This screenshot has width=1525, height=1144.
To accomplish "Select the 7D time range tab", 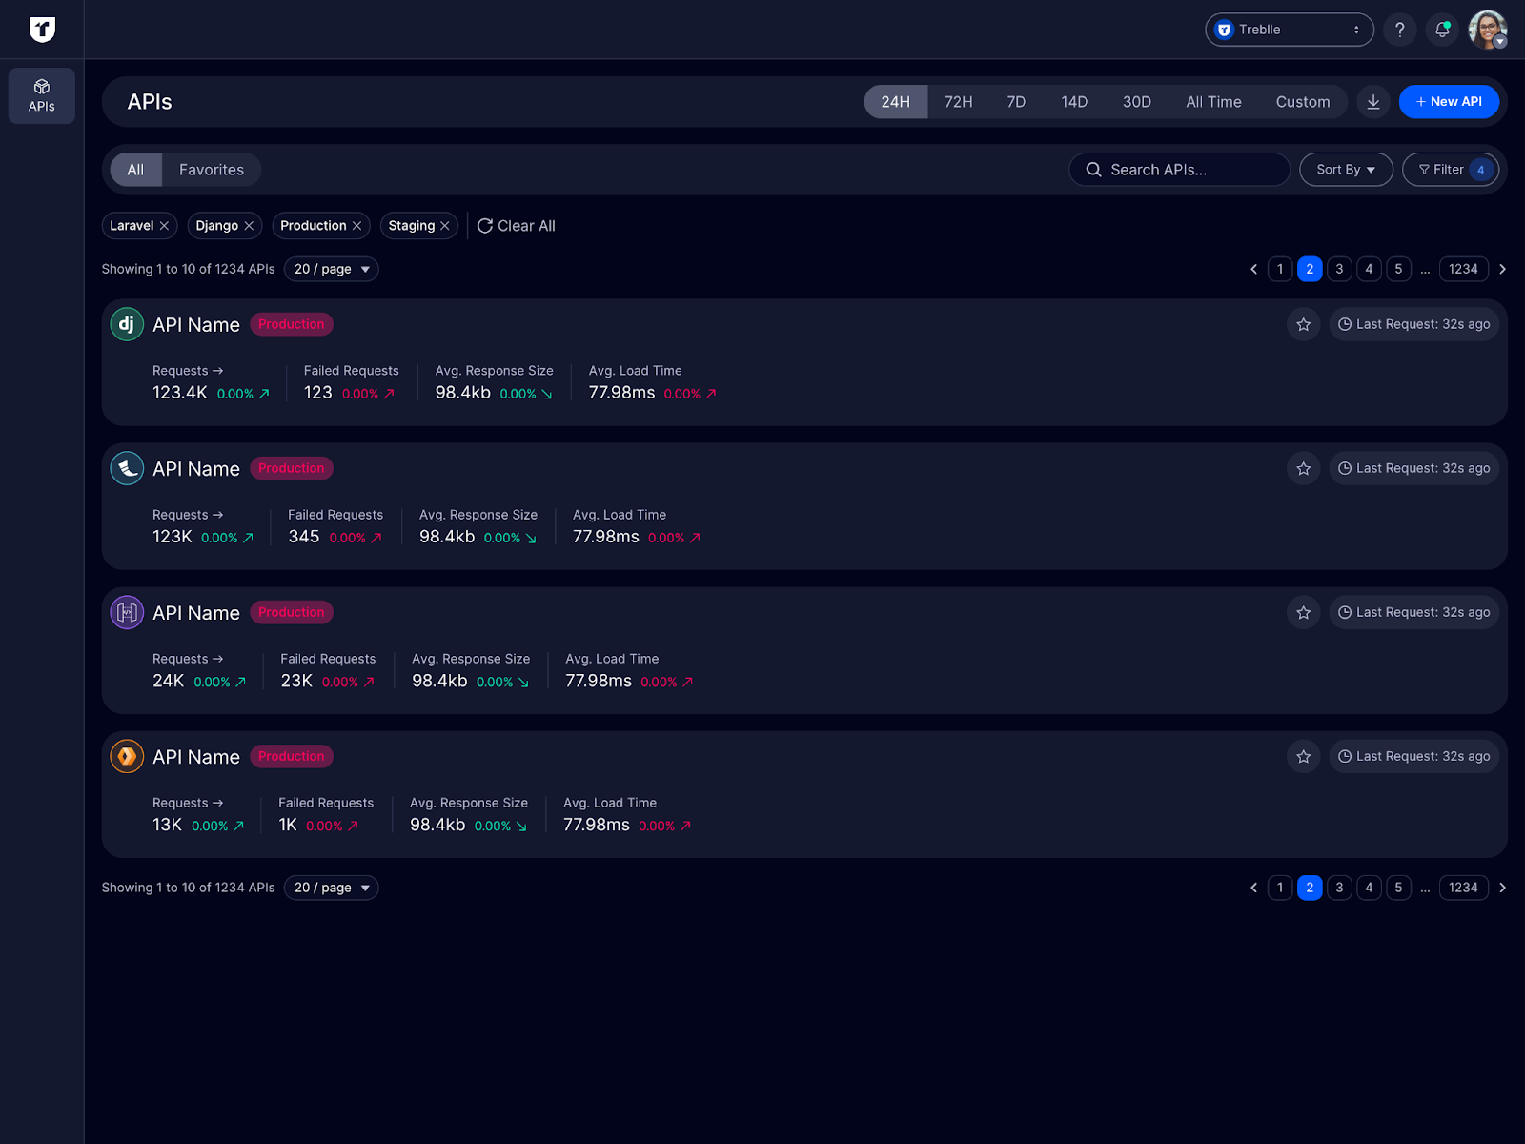I will pyautogui.click(x=1016, y=102).
